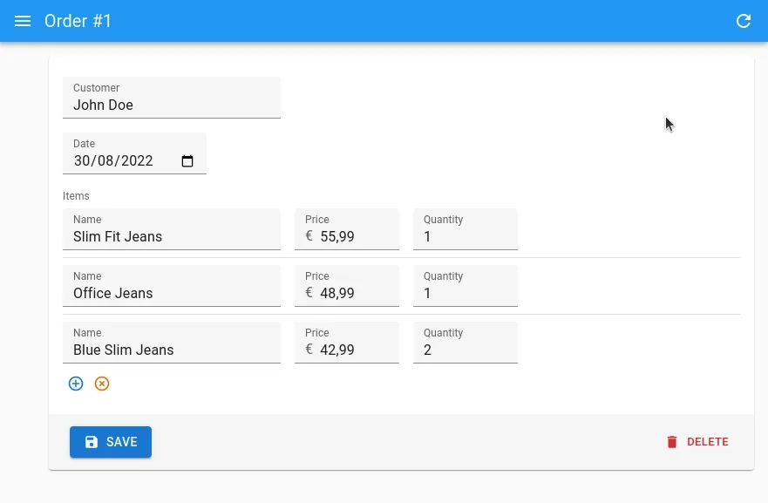This screenshot has width=768, height=503.
Task: Edit the price of Slim Fit Jeans
Action: pyautogui.click(x=347, y=236)
